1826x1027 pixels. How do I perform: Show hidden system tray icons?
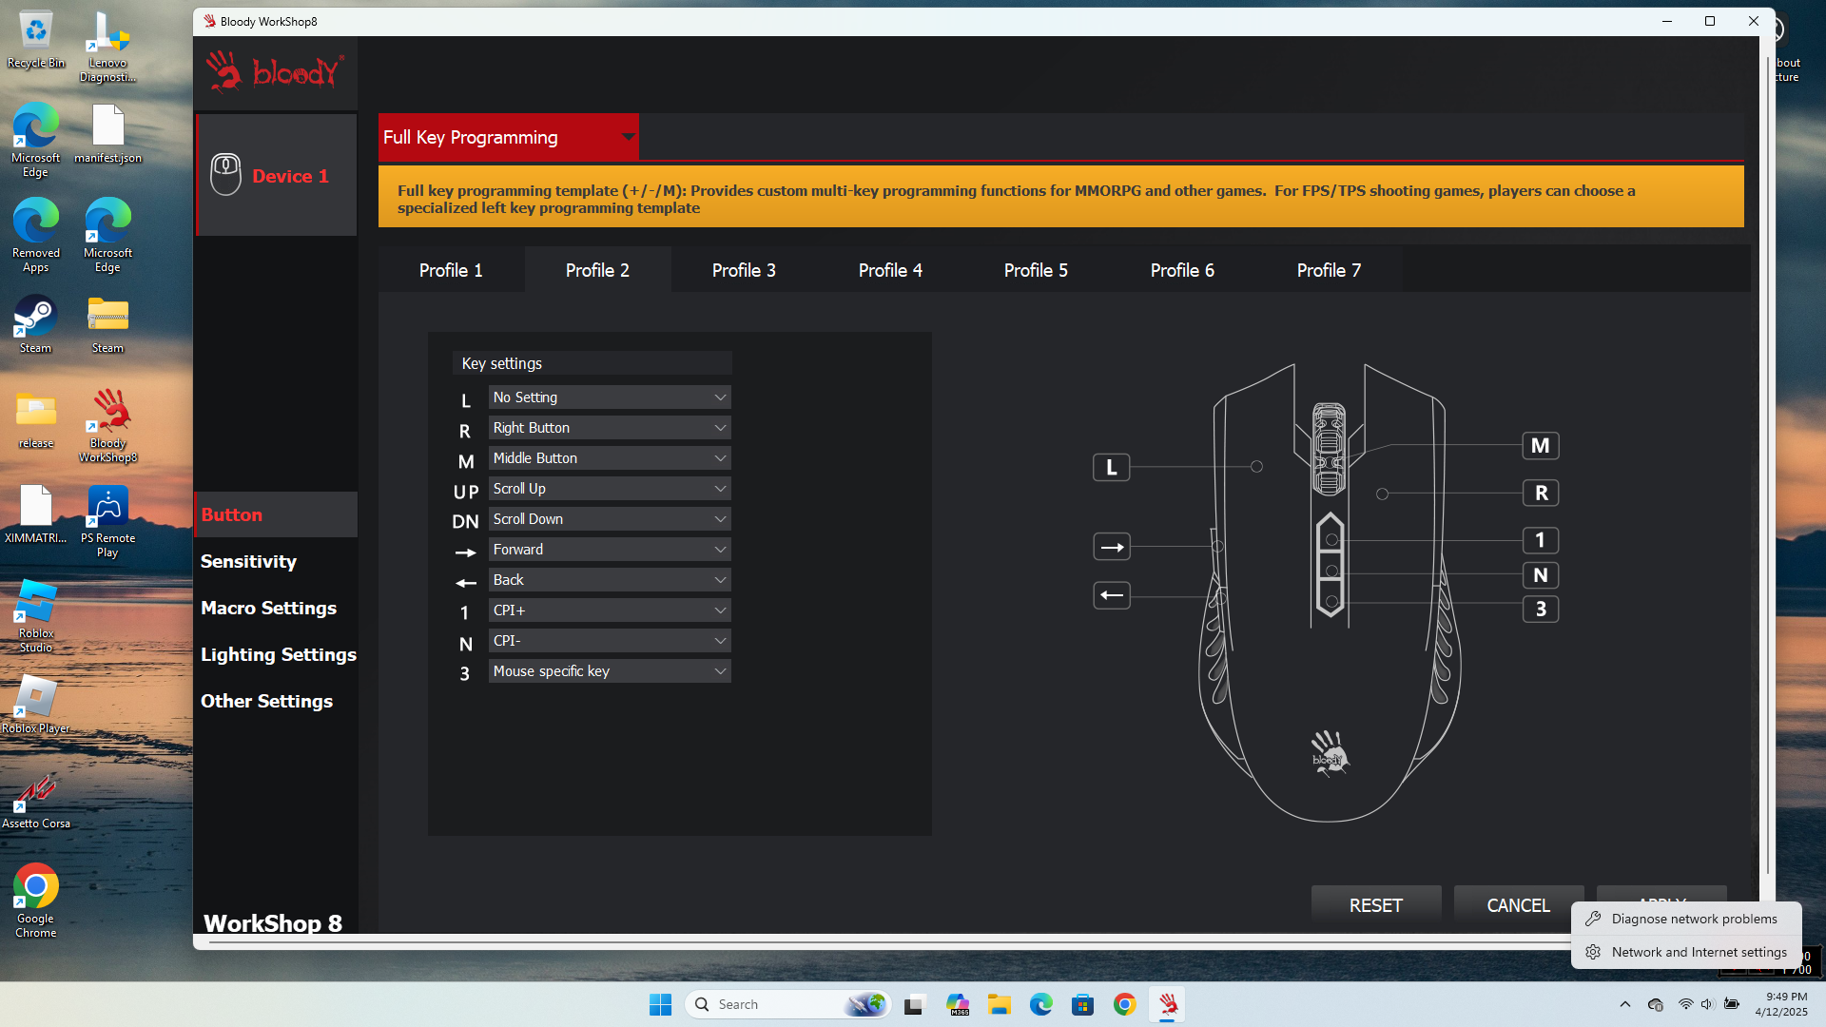[x=1624, y=1004]
